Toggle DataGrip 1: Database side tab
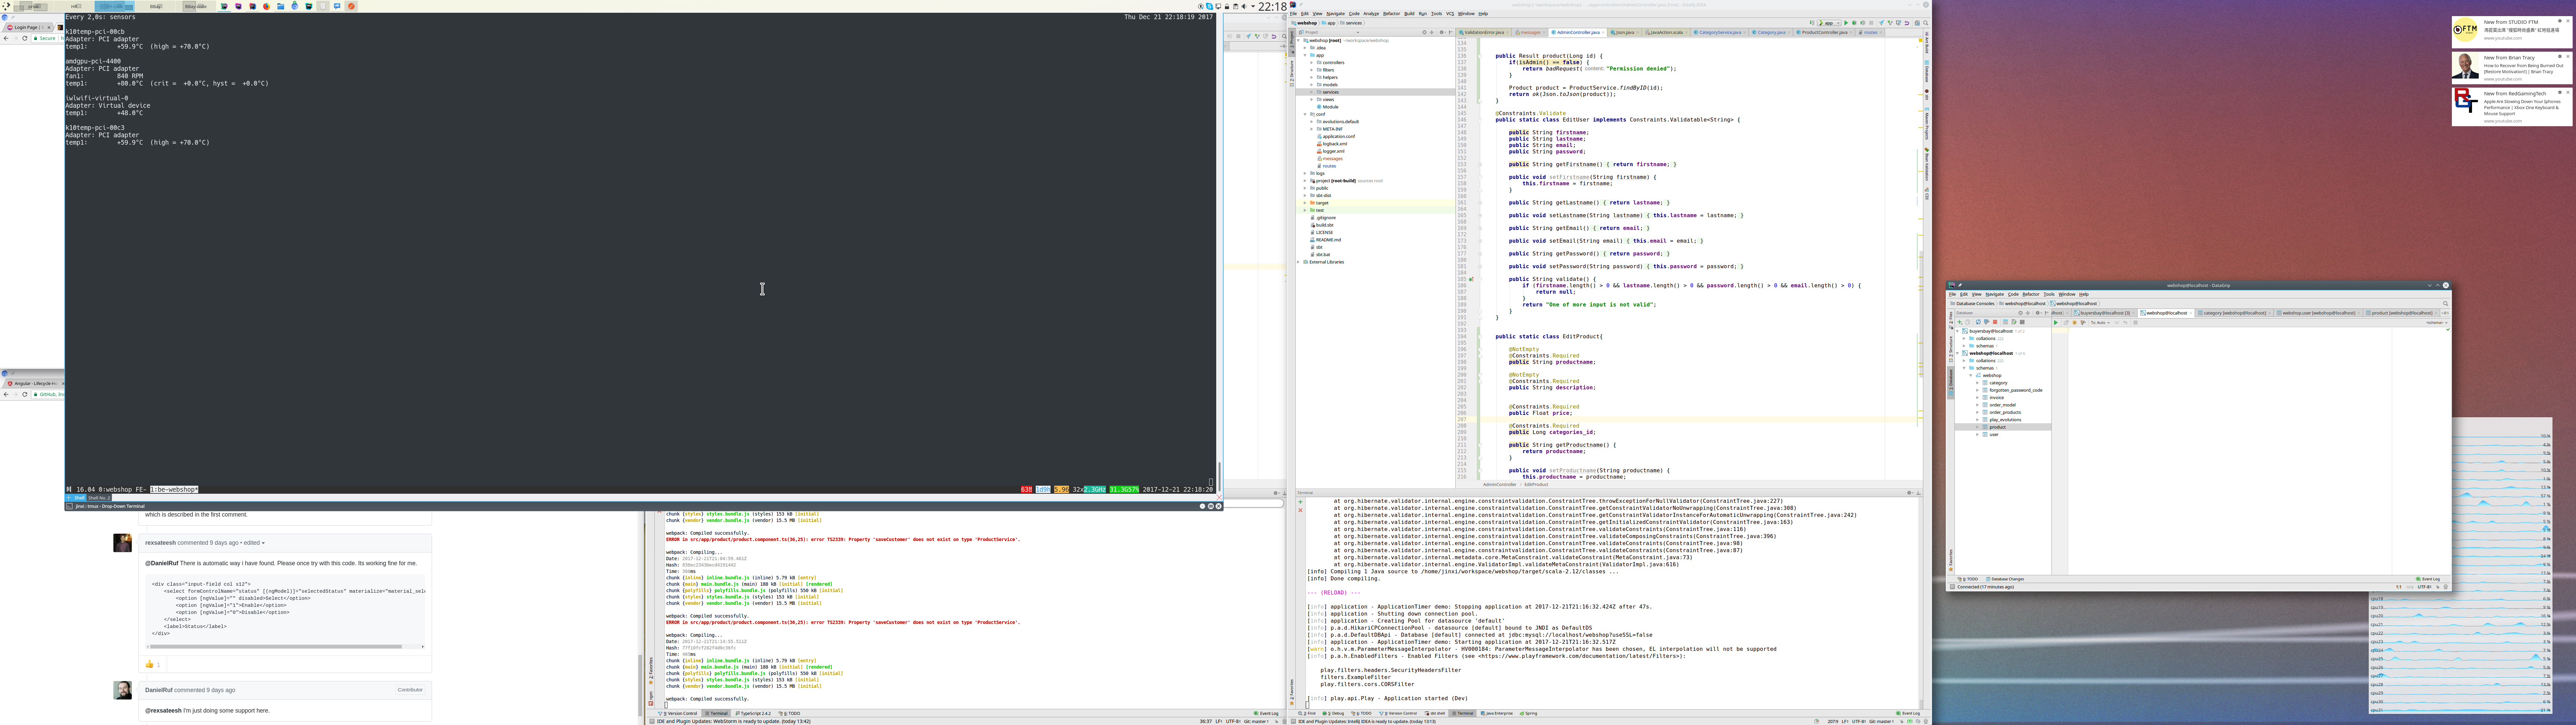2576x725 pixels. 1951,383
